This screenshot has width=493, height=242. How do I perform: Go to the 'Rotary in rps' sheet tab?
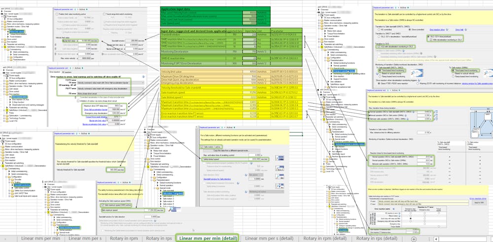[159, 238]
